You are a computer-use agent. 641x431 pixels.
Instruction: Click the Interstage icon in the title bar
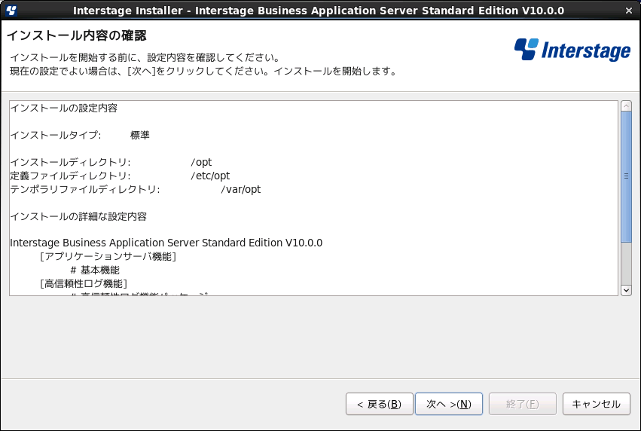coord(11,11)
